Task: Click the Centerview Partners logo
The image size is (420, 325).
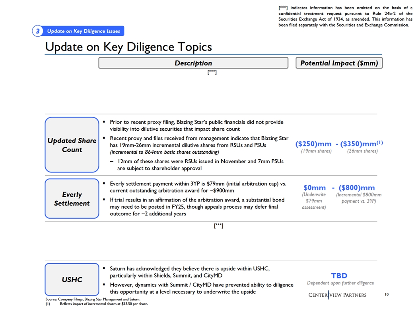Action: [337, 295]
